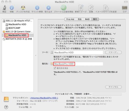The height and width of the screenshot is (111, 129).
Task: Click the Enable Journaling (ジャーナル記録を開始) icon
Action: 64,8
